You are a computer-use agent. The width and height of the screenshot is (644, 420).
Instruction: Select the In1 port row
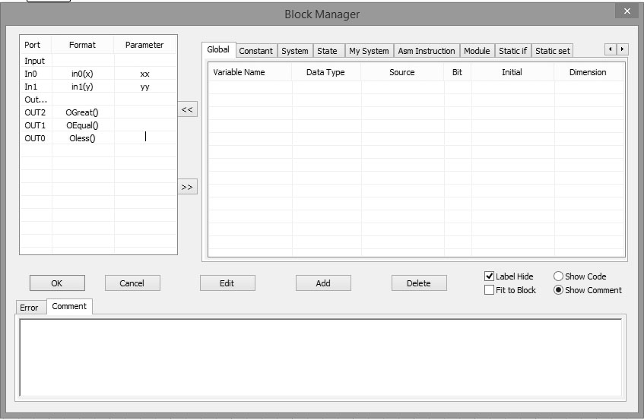(x=98, y=87)
